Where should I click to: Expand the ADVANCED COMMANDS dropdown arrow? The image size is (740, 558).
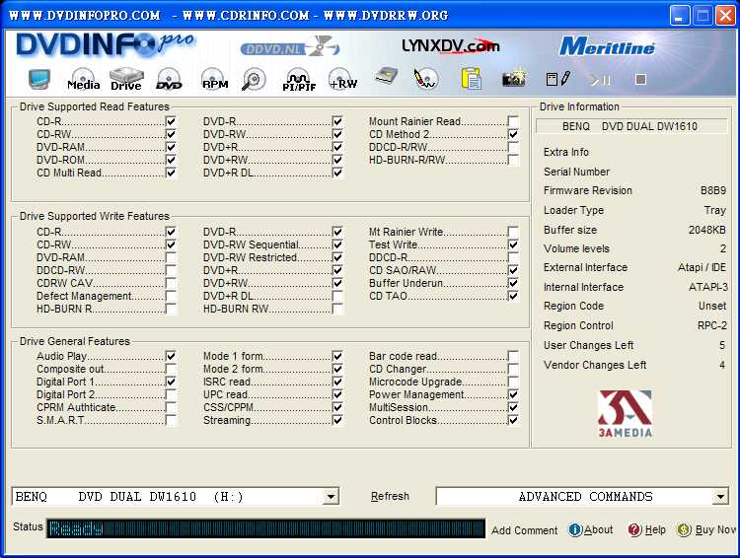720,497
